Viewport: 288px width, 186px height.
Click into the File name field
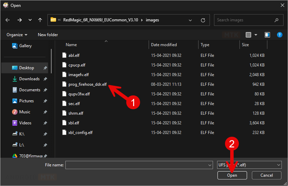(x=137, y=165)
